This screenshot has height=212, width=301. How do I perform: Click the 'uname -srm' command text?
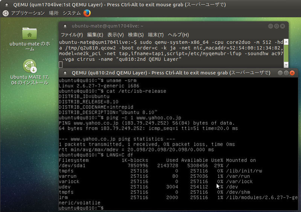coord(122,81)
